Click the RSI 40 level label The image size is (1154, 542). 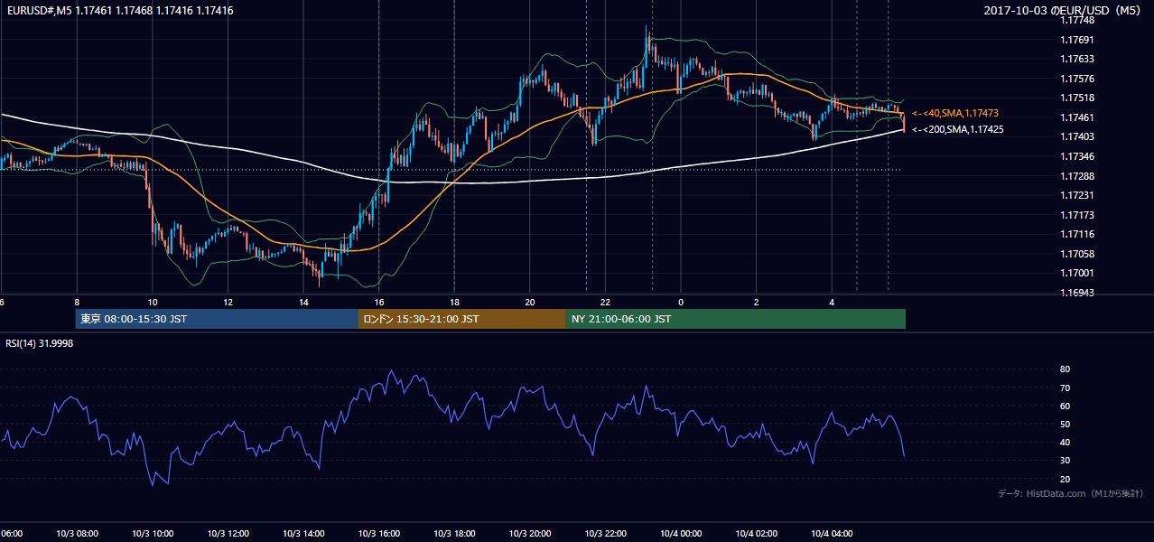1065,442
